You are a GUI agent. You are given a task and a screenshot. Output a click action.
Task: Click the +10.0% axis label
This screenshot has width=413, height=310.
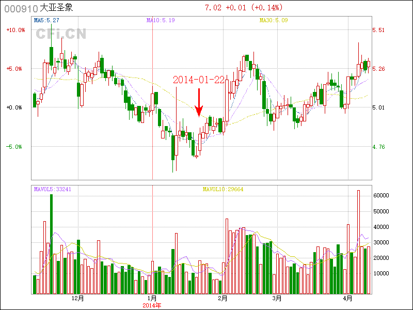[15, 30]
